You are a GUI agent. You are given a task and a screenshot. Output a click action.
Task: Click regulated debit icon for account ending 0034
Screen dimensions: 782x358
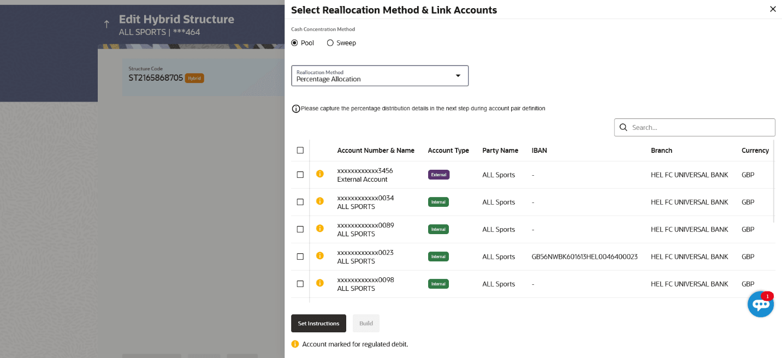(x=320, y=201)
